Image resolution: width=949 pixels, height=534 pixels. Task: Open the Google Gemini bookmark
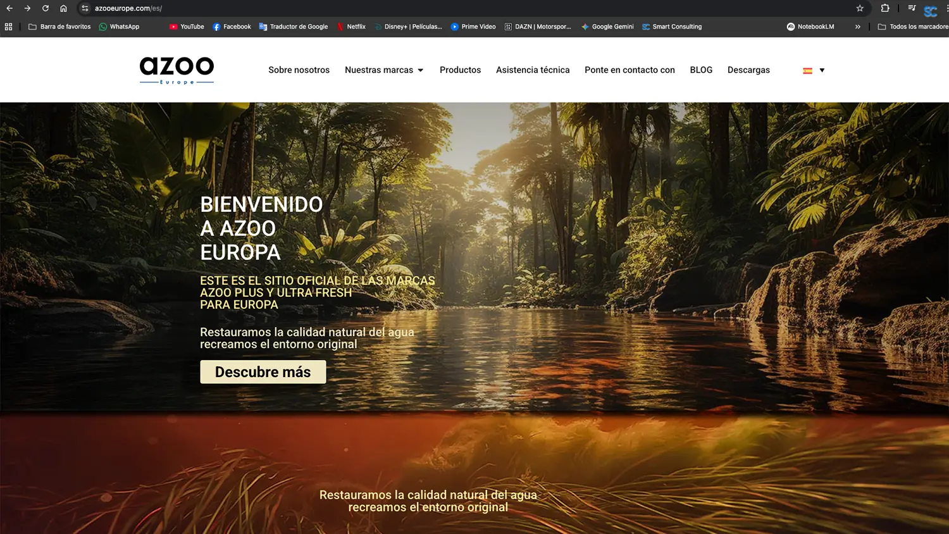(607, 27)
